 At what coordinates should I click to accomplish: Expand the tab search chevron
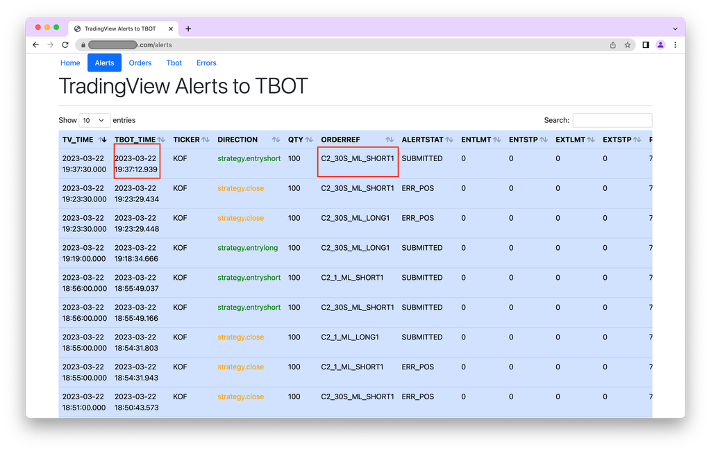(x=675, y=28)
